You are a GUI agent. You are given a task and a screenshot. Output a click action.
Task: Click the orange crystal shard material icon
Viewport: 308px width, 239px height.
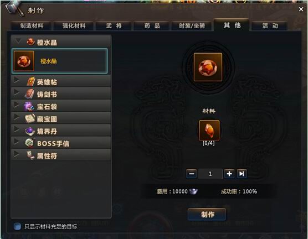(209, 130)
